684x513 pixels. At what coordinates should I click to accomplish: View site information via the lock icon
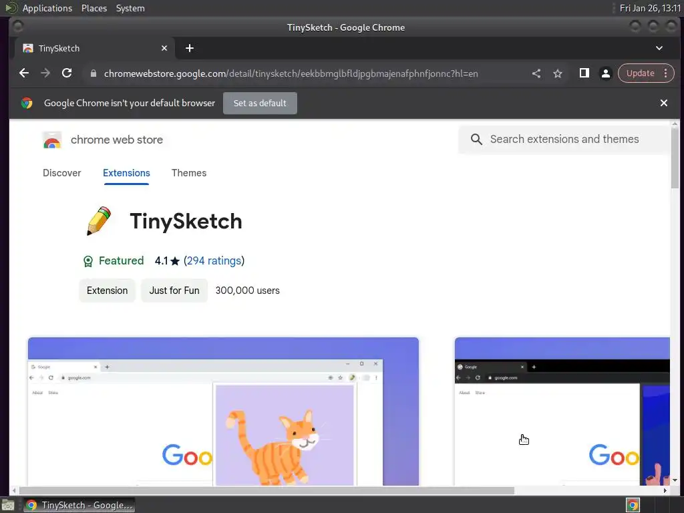click(93, 73)
